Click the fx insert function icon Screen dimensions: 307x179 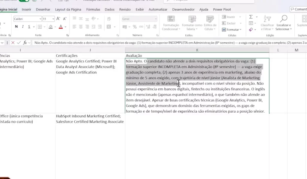tap(25, 43)
